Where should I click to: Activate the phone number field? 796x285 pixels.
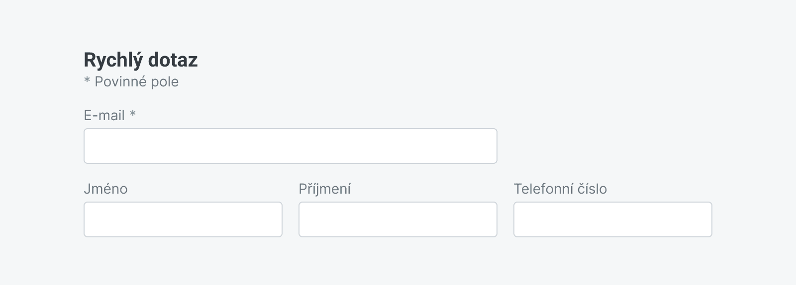(612, 219)
